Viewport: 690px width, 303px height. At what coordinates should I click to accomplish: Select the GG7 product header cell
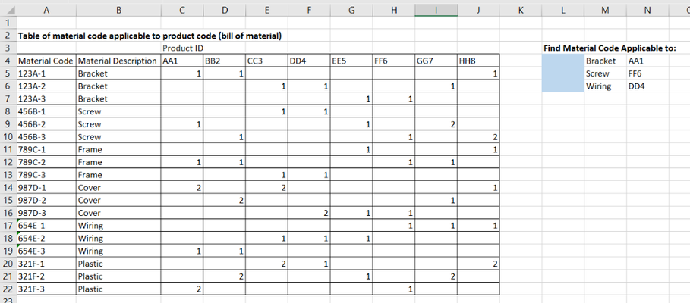pos(436,61)
